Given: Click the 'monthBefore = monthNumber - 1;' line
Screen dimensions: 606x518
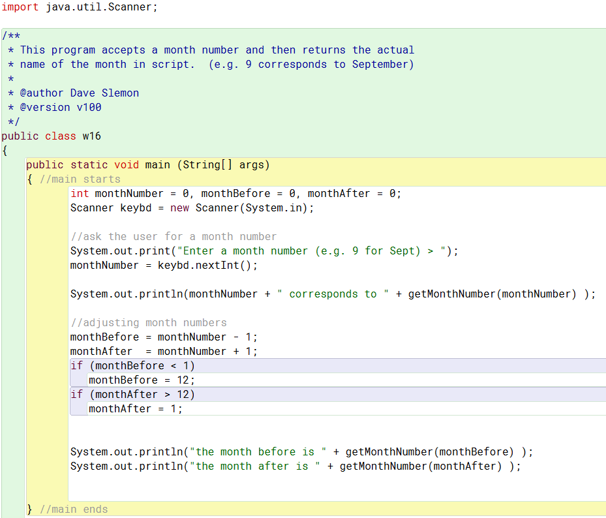Looking at the screenshot, I should [164, 337].
